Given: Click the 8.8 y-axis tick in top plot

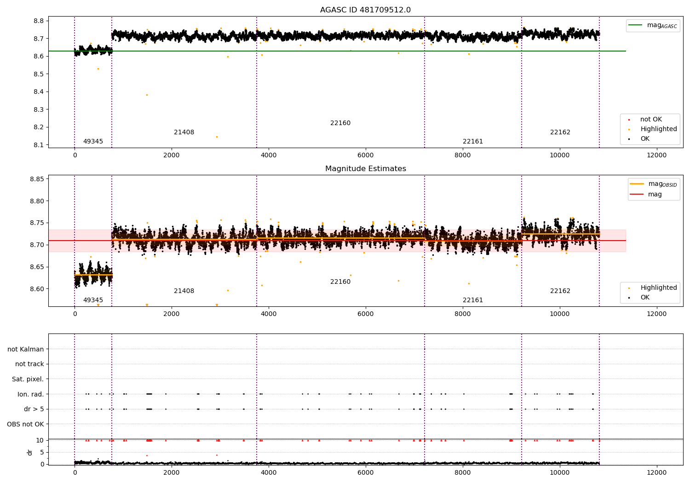Looking at the screenshot, I should [x=39, y=21].
